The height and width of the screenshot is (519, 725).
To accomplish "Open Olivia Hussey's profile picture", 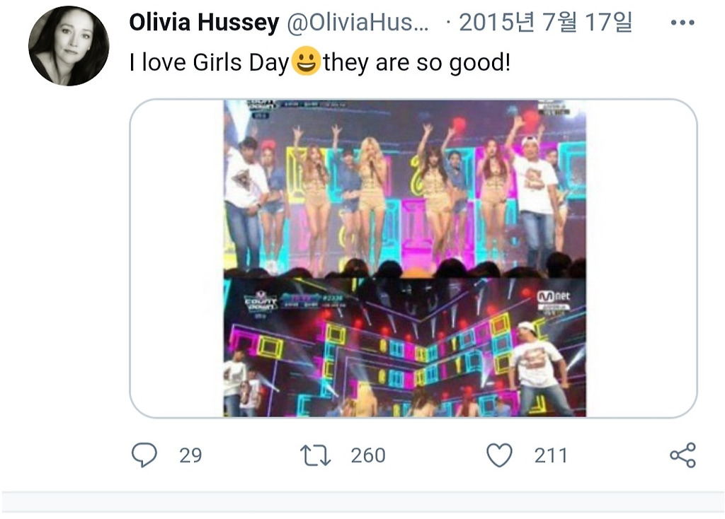I will (69, 46).
